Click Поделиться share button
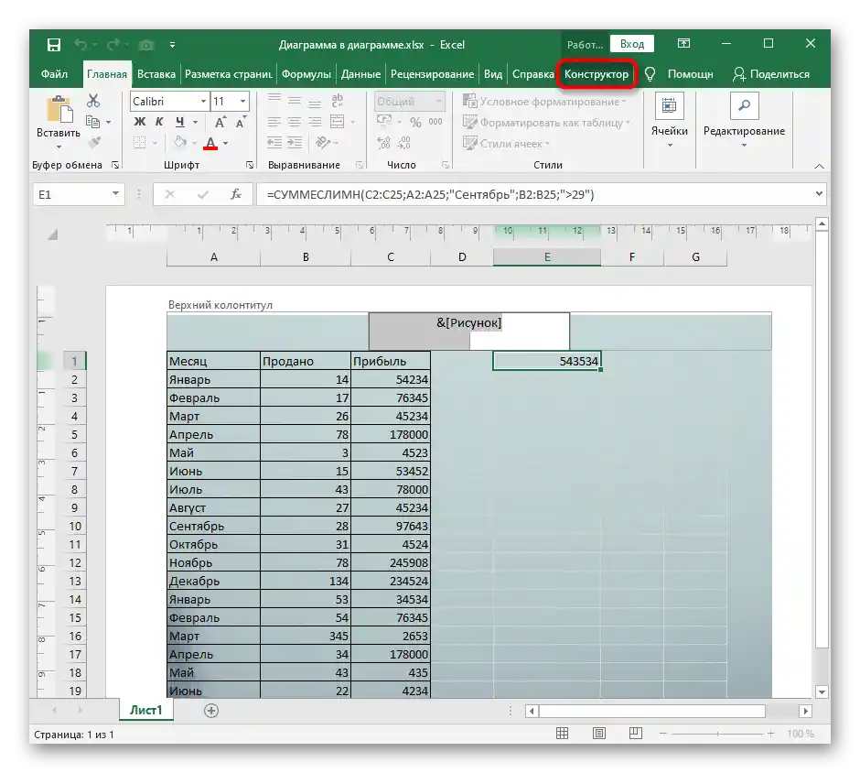 pyautogui.click(x=771, y=74)
